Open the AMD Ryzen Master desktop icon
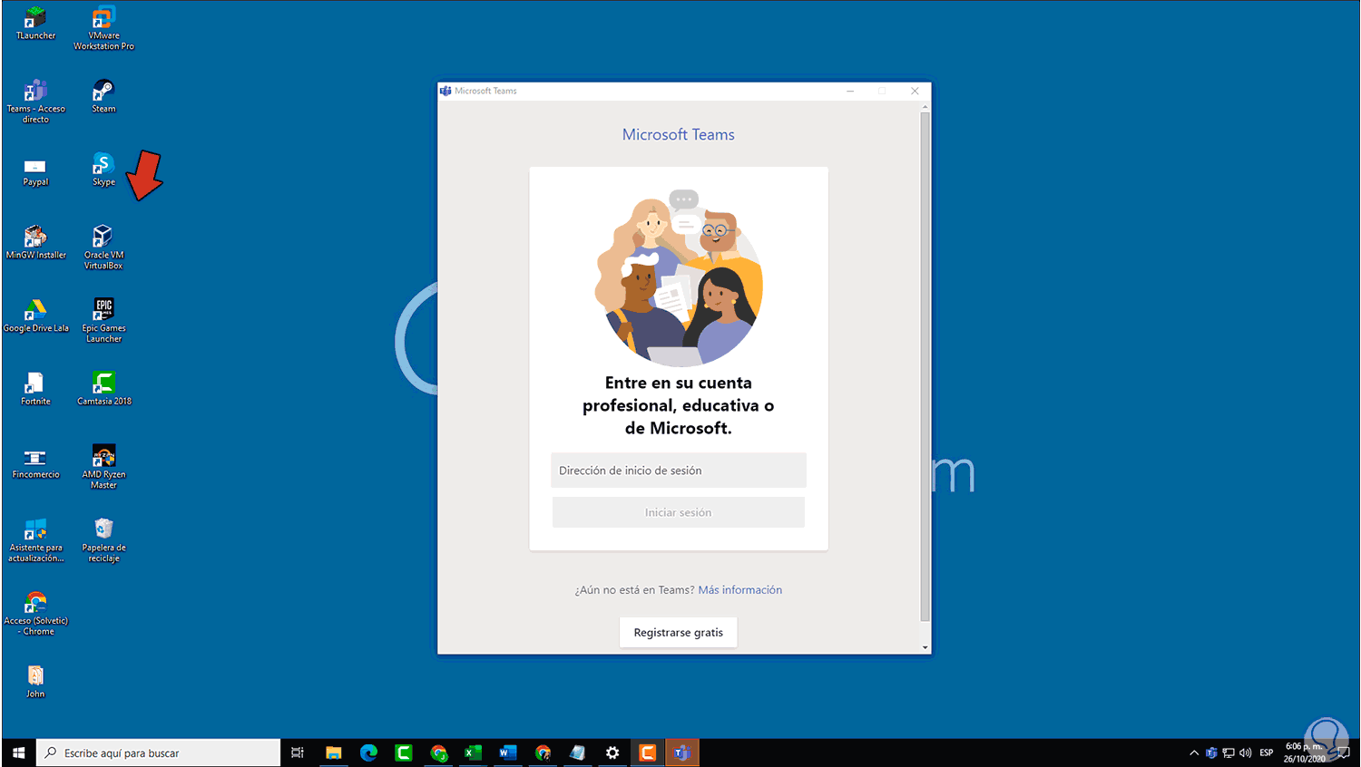 click(103, 467)
